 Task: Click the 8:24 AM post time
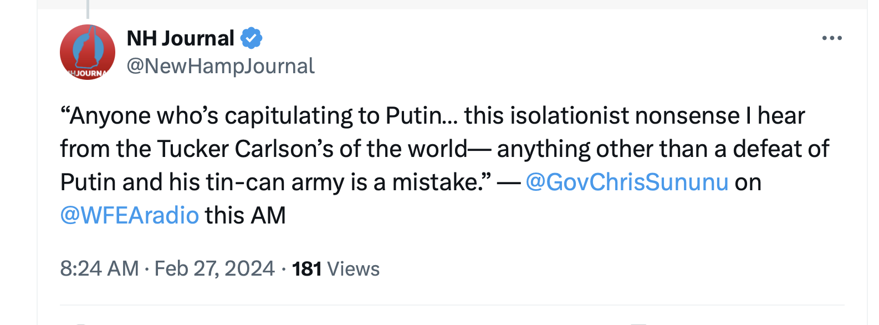coord(99,269)
